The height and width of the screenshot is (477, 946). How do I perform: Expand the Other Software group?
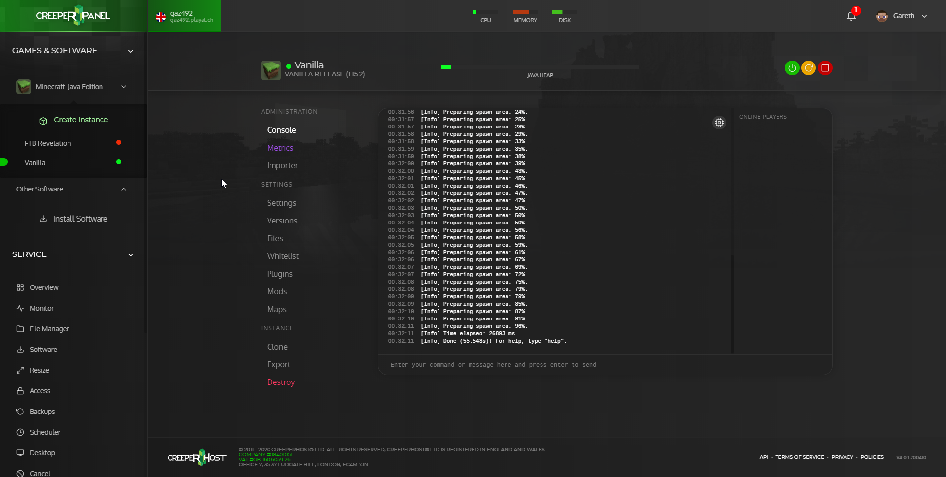[124, 189]
